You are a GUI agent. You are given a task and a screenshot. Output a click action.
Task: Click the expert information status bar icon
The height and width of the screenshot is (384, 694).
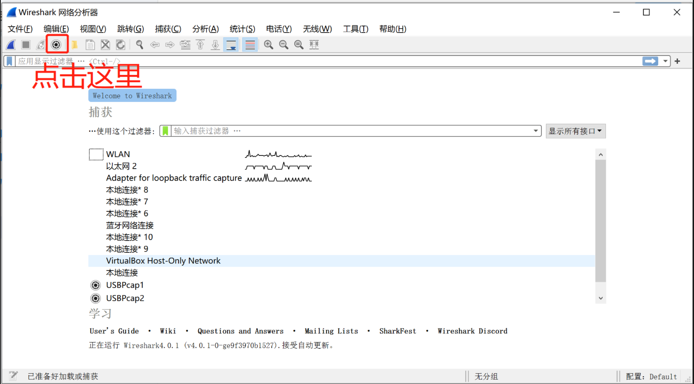[x=14, y=375]
